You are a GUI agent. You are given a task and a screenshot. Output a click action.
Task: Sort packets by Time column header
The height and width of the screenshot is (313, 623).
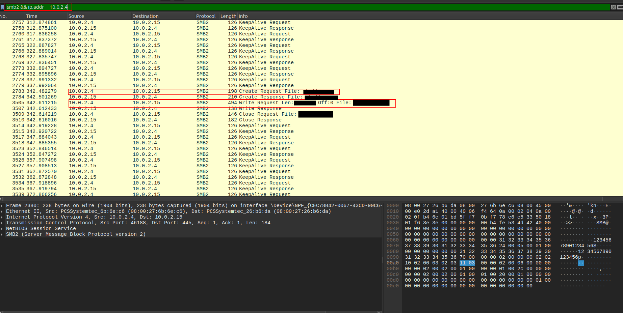click(32, 16)
